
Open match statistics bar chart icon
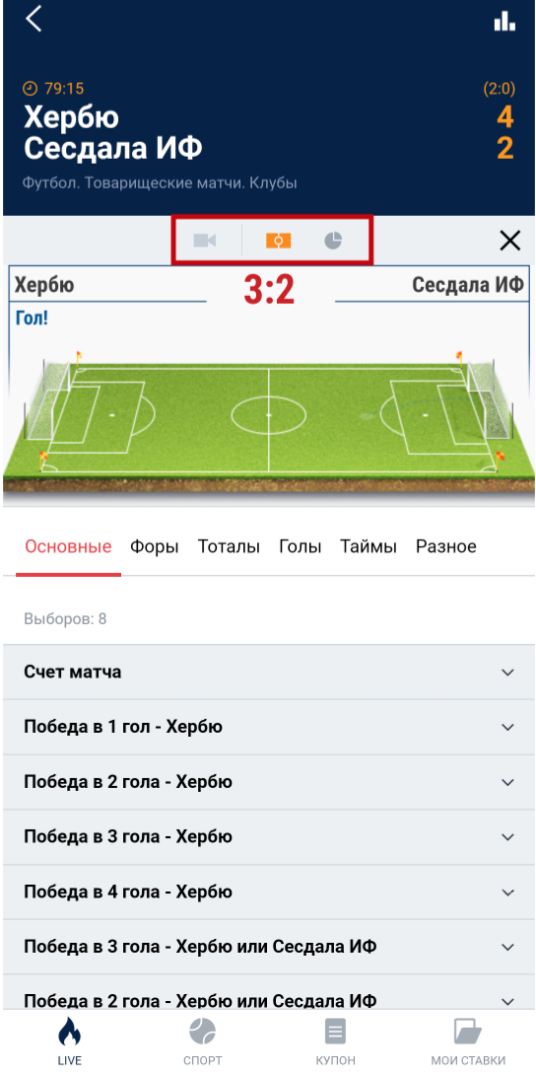point(504,21)
